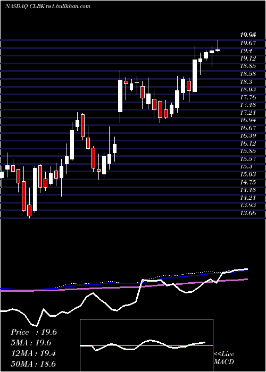This screenshot has width=266, height=372.
Task: Click the 50MA : 18.6 readout
Action: (x=34, y=364)
